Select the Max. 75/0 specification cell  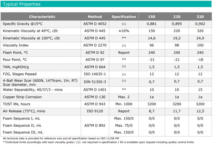[124, 125]
